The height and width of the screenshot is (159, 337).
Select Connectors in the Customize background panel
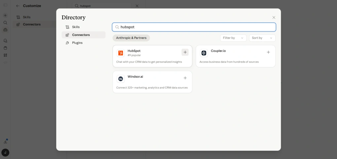pos(32,24)
